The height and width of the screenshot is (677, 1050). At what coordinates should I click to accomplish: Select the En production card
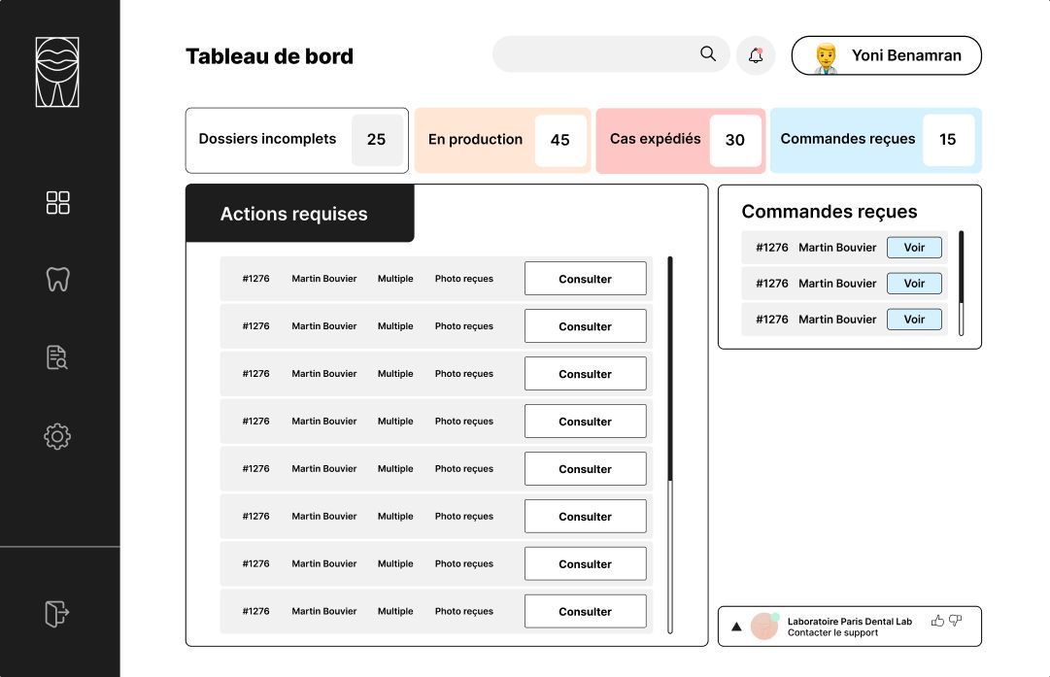(502, 140)
